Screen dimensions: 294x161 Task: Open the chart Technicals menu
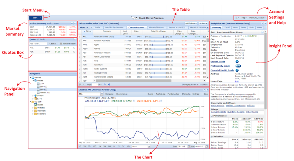(161, 94)
